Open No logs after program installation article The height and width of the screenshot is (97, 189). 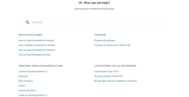point(116,81)
